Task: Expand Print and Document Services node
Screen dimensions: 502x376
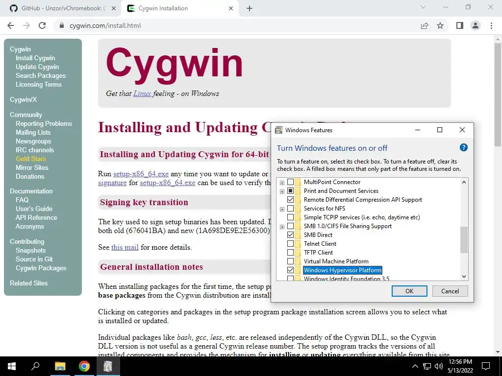Action: coord(282,191)
